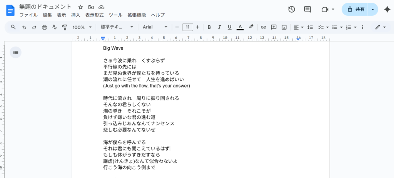Screen dimensions: 394x178
Task: Click the 共有 share button
Action: tap(355, 9)
